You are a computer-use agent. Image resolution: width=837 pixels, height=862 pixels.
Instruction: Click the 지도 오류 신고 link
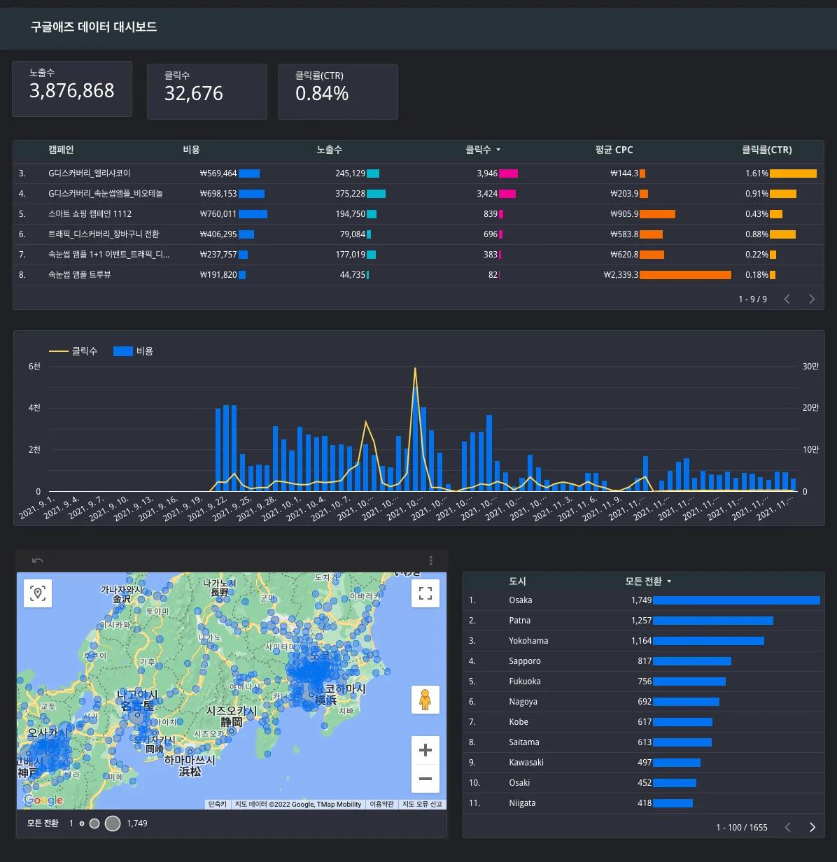coord(422,805)
